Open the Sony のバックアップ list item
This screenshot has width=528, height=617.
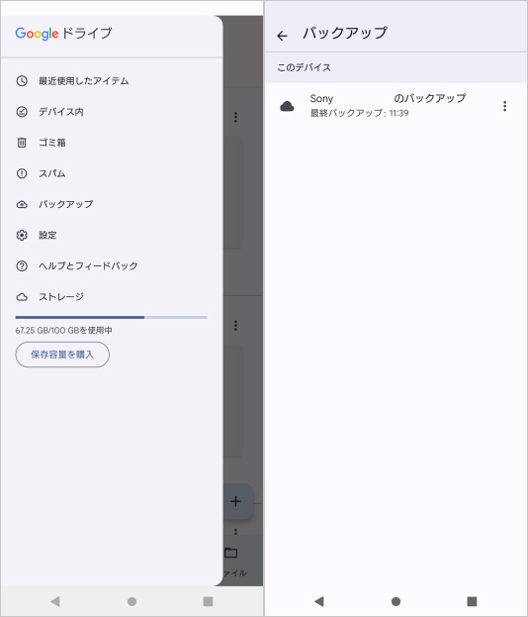(396, 106)
